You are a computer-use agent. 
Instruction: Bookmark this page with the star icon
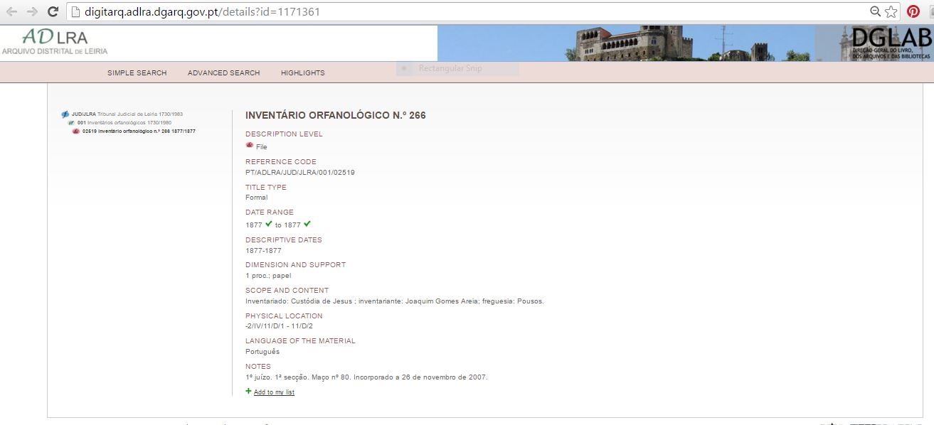tap(891, 12)
